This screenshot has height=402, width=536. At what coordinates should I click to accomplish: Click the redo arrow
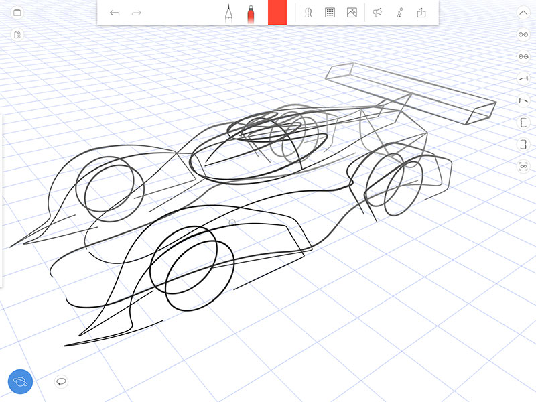click(x=136, y=13)
